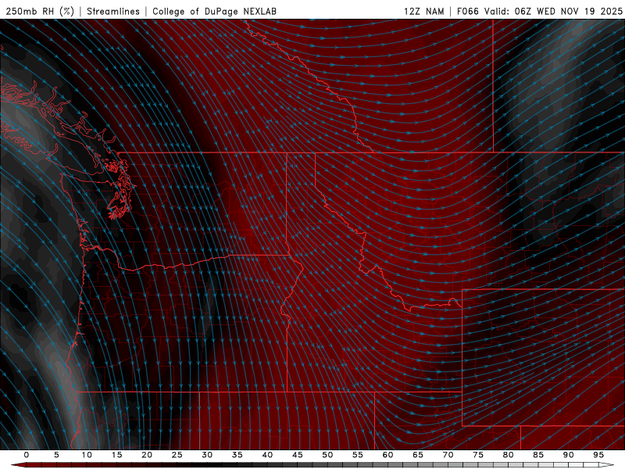Viewport: 625px width, 469px height.
Task: Click the 20 label on the color scale
Action: click(147, 455)
